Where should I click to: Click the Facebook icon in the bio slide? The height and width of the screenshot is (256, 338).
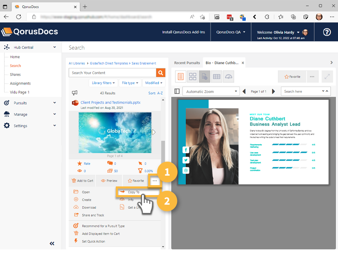[x=186, y=150]
